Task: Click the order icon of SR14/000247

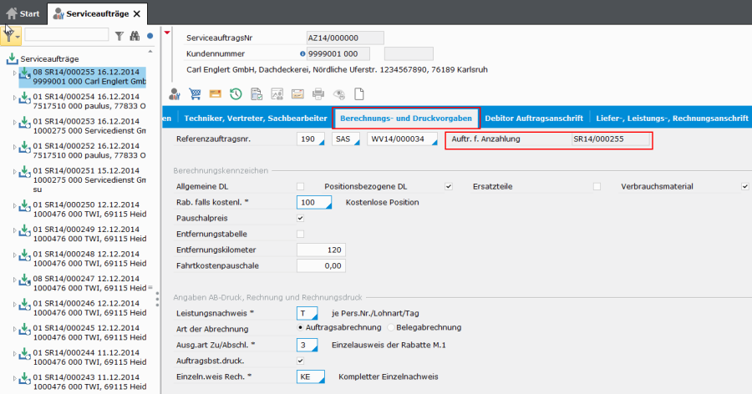Action: (25, 280)
